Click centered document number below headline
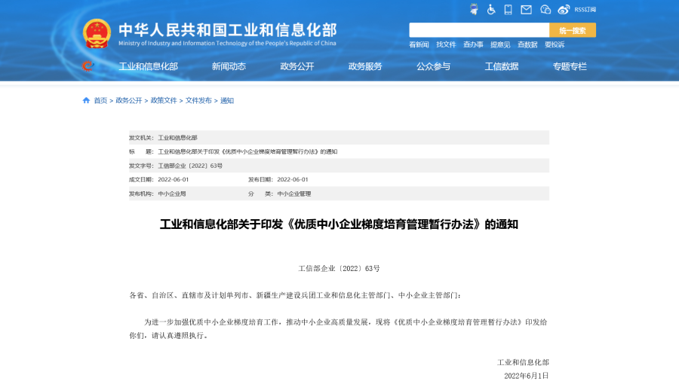679x381 pixels. click(339, 269)
